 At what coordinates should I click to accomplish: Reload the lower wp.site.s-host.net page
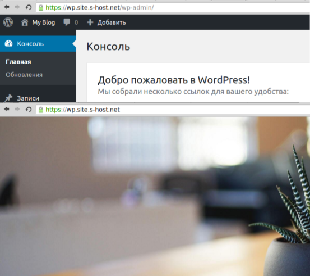(29, 109)
